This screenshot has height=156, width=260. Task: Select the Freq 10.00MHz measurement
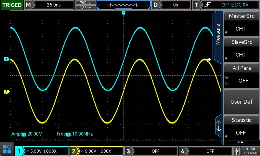tap(75, 134)
